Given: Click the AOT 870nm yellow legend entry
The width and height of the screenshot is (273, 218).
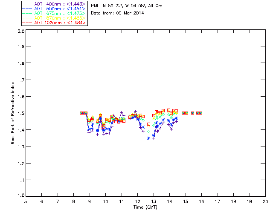Looking at the screenshot, I should (54, 18).
